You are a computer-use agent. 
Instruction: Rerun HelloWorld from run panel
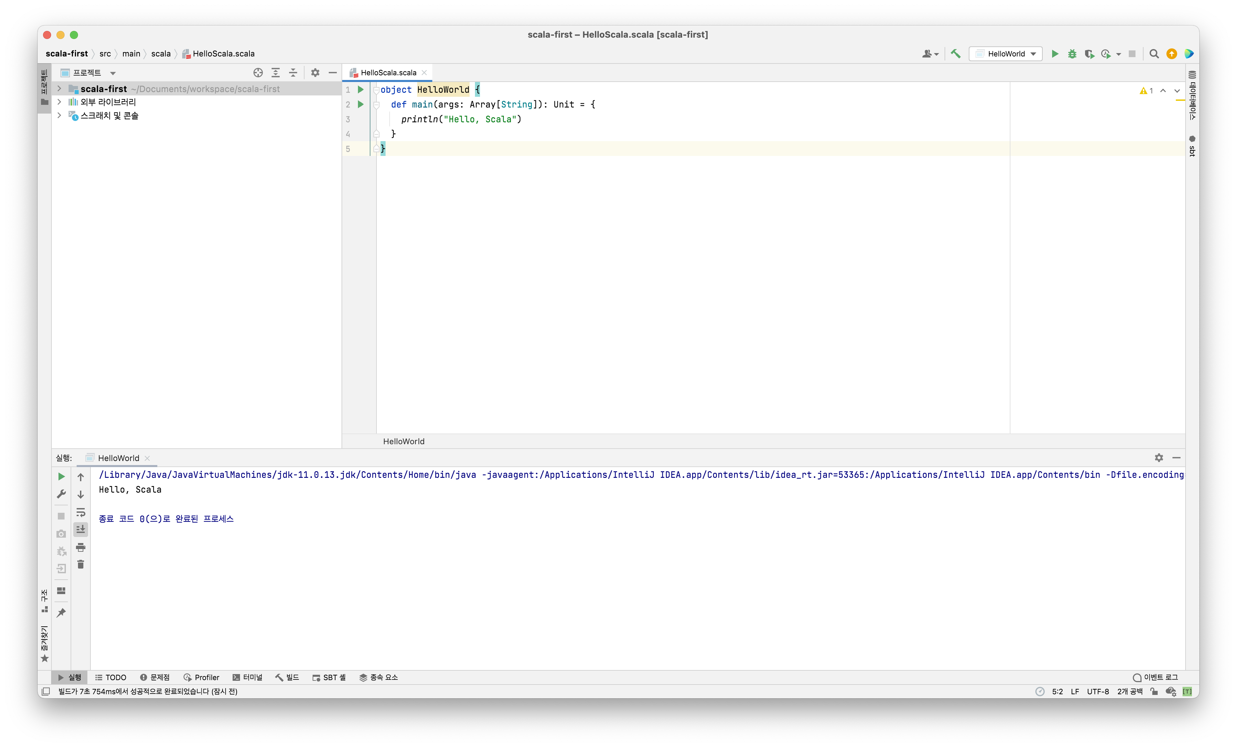click(x=61, y=476)
